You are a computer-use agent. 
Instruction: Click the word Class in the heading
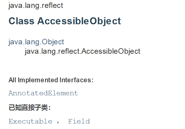point(21,21)
